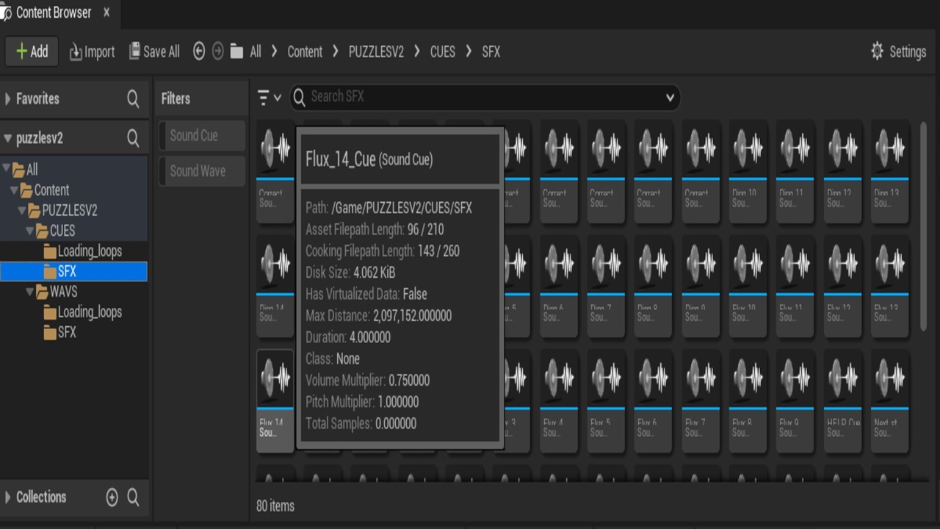Viewport: 940px width, 529px height.
Task: Collapse the puzzlesv2 section
Action: [x=8, y=138]
